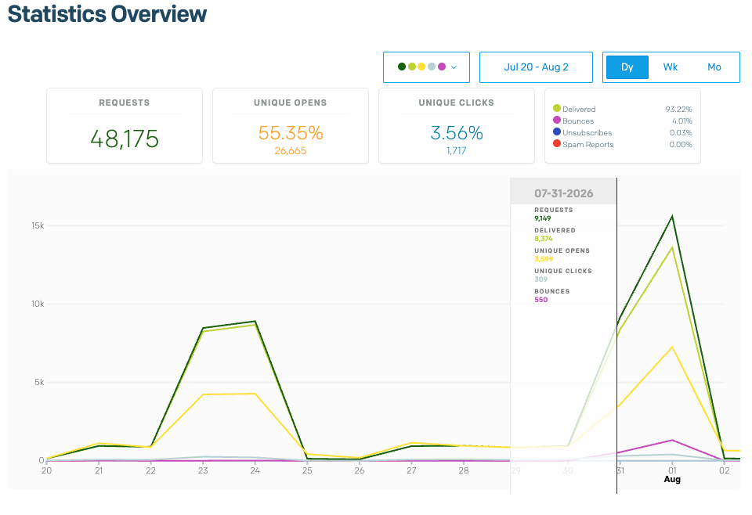Click the tooltip Unique Clicks value 309
752x515 pixels.
[541, 279]
